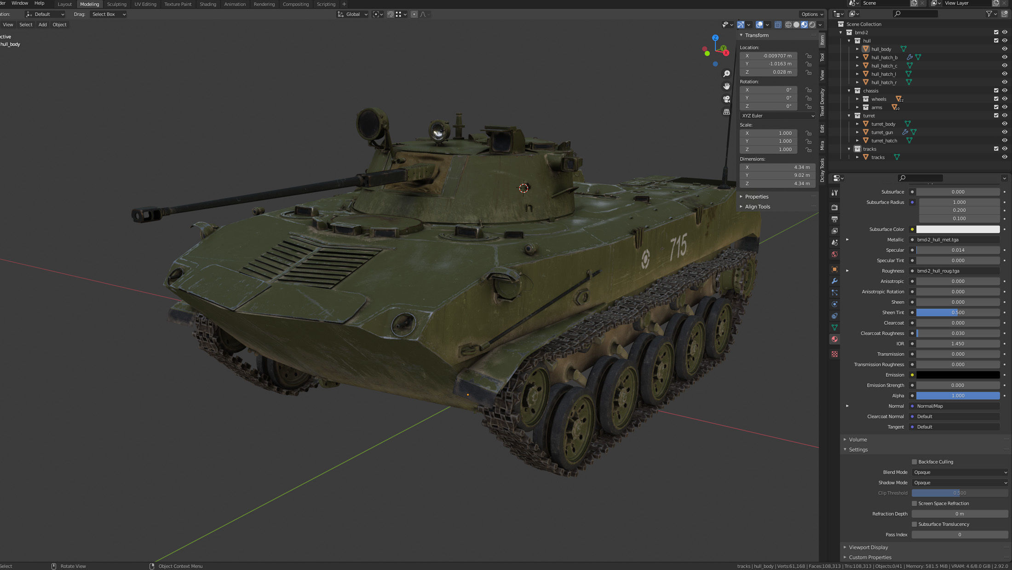Image resolution: width=1012 pixels, height=570 pixels.
Task: Open Render properties tab
Action: [834, 207]
